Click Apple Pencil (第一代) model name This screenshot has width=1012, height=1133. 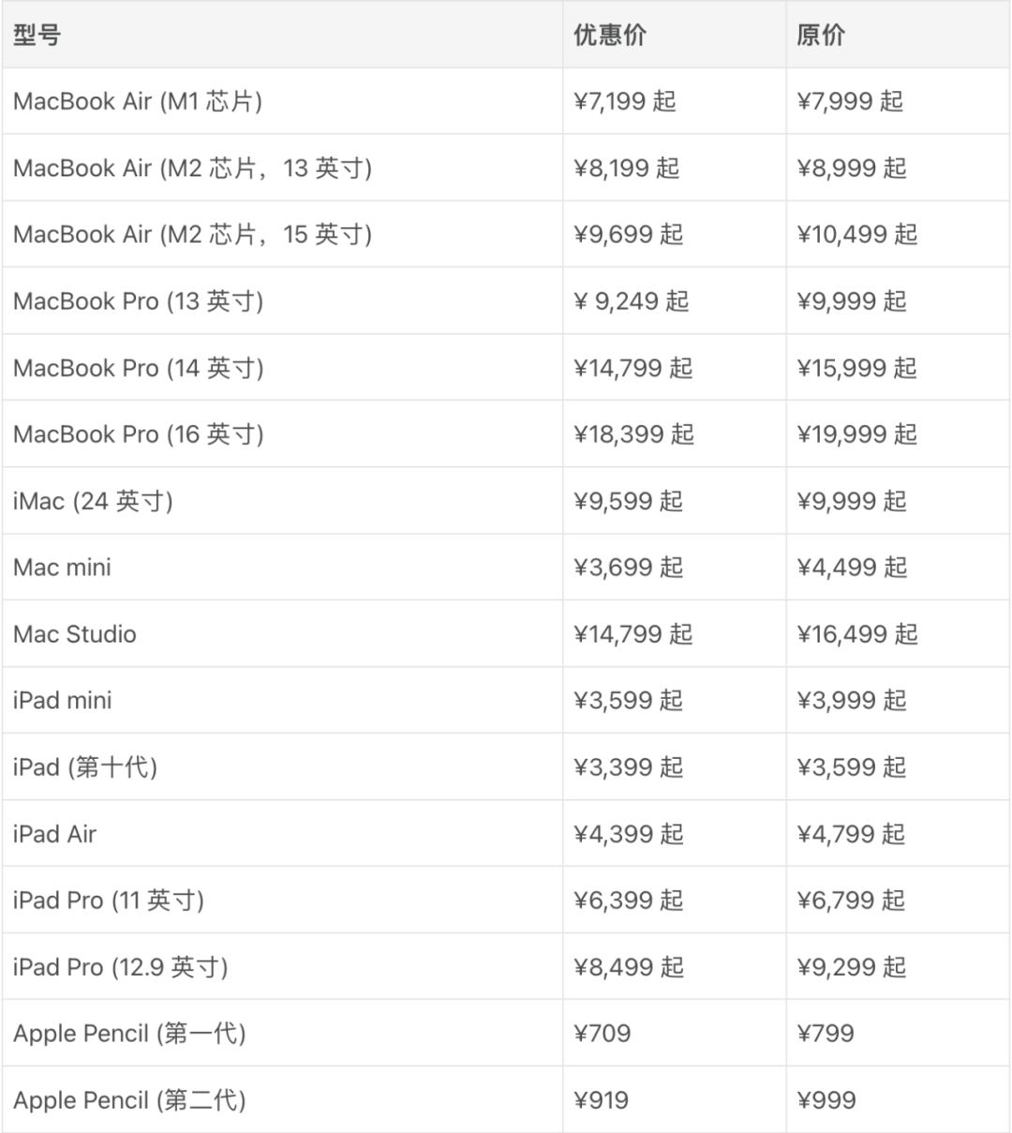pos(129,1034)
